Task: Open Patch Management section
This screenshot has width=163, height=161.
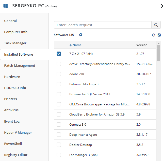Action: pyautogui.click(x=20, y=66)
